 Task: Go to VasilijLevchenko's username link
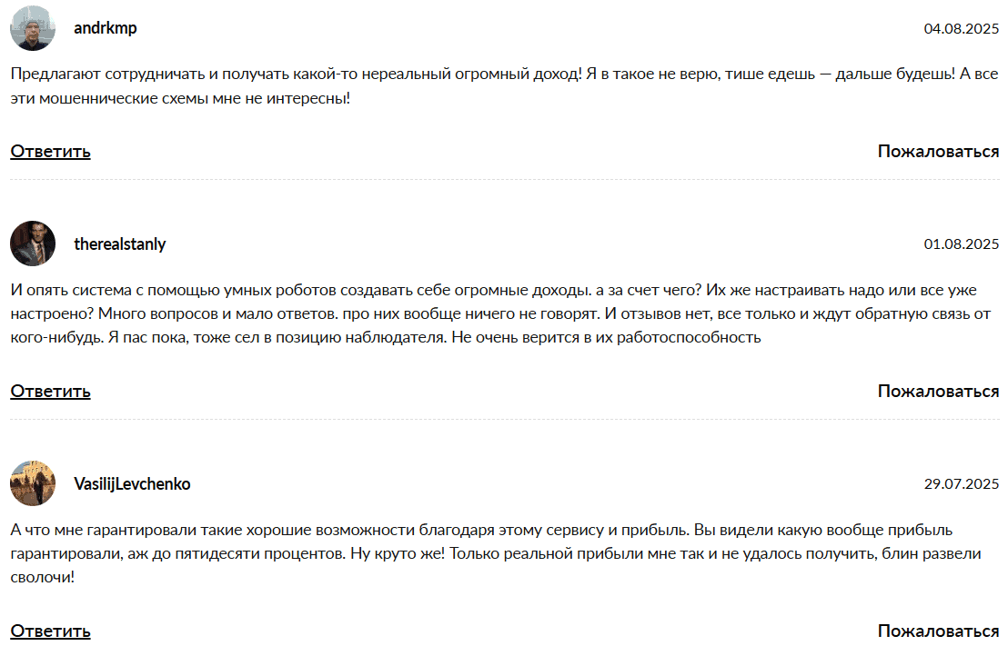(132, 483)
